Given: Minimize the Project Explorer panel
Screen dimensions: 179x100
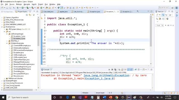Looking at the screenshot, I should pos(34,11).
